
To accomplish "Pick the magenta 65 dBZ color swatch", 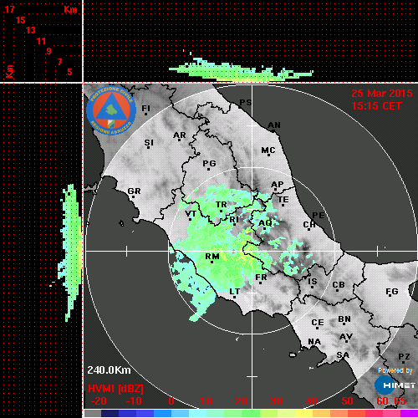I will 409,413.
